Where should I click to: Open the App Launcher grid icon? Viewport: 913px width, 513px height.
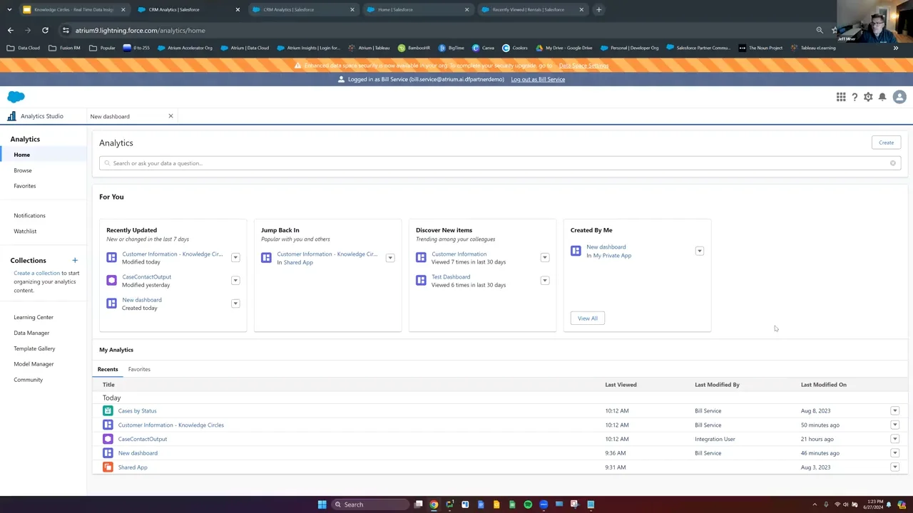click(841, 97)
